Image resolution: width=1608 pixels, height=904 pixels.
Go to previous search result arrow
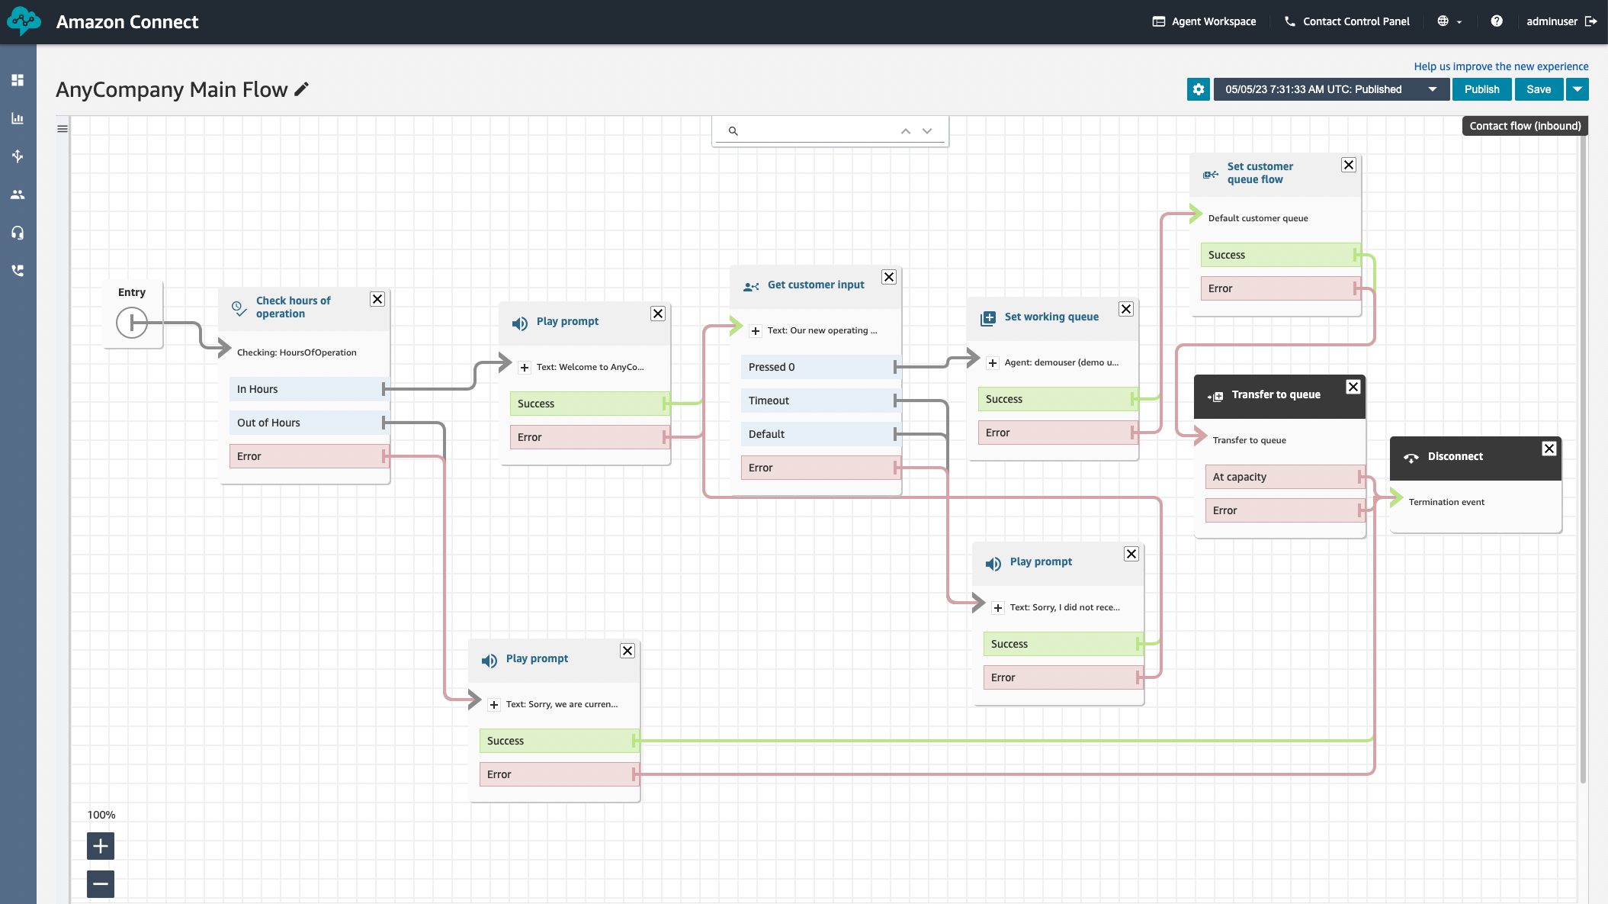pos(906,131)
